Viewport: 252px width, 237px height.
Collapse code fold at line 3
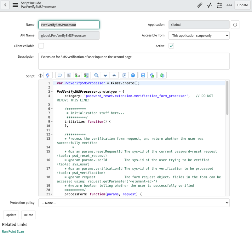(x=52, y=92)
